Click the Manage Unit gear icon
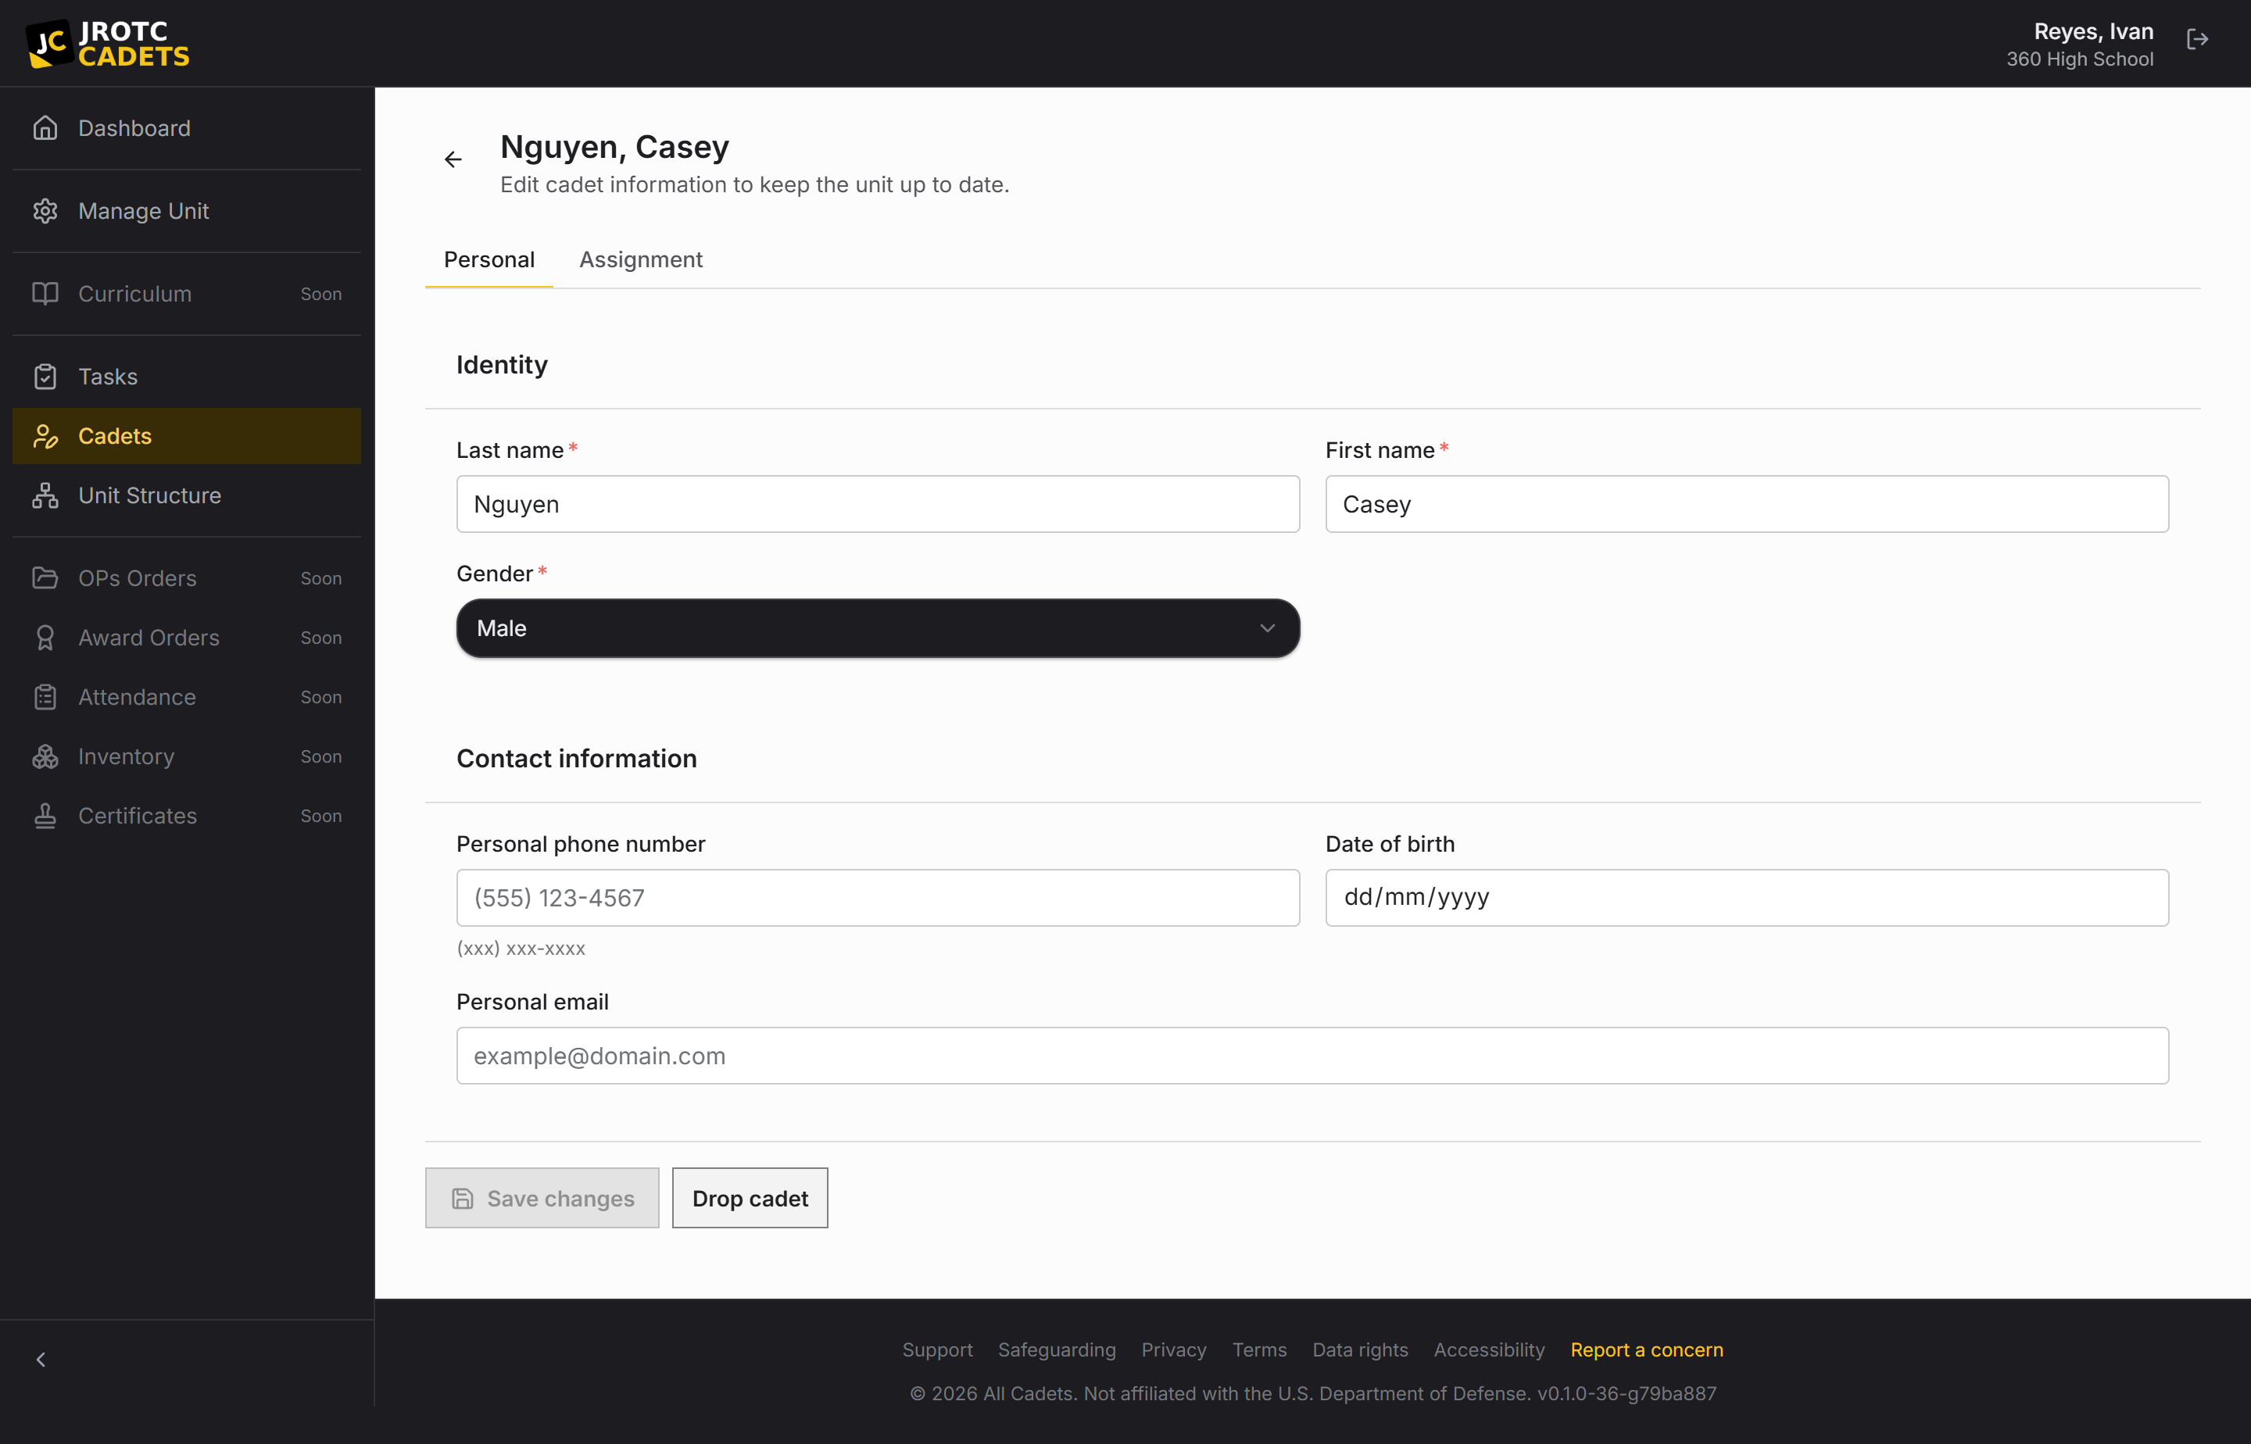Screen dimensions: 2251x1444 point(45,211)
